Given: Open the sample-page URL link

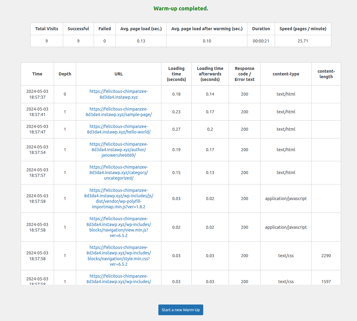Looking at the screenshot, I should point(119,112).
